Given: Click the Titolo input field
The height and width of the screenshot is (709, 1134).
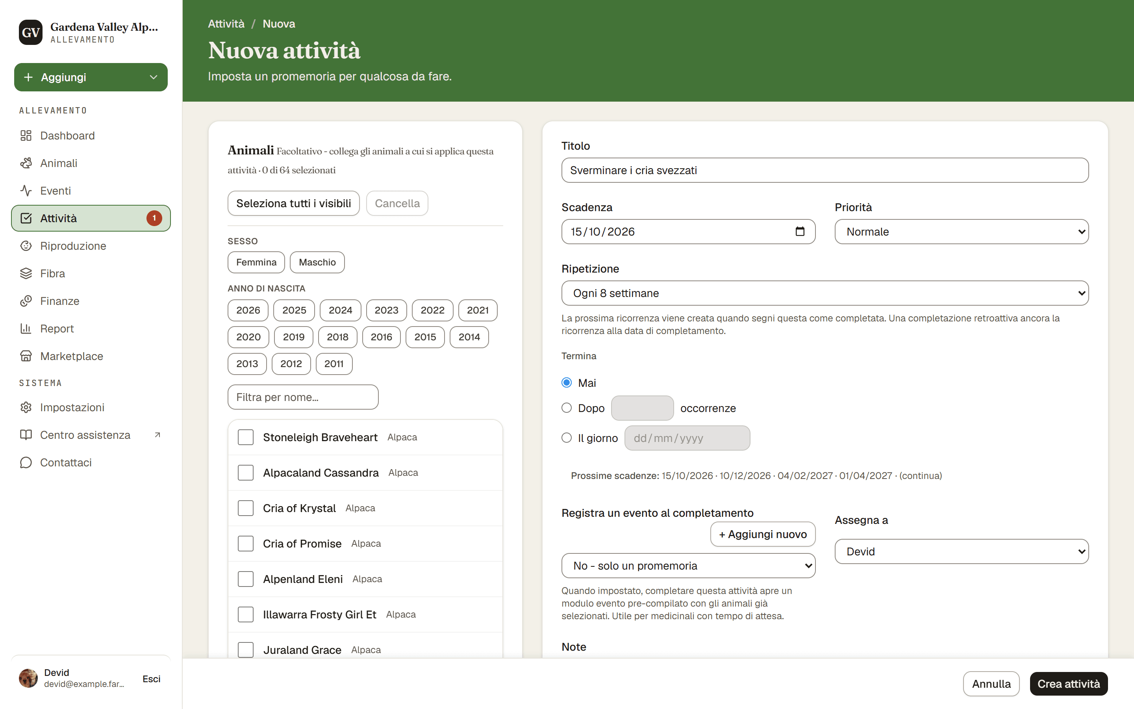Looking at the screenshot, I should [x=825, y=170].
